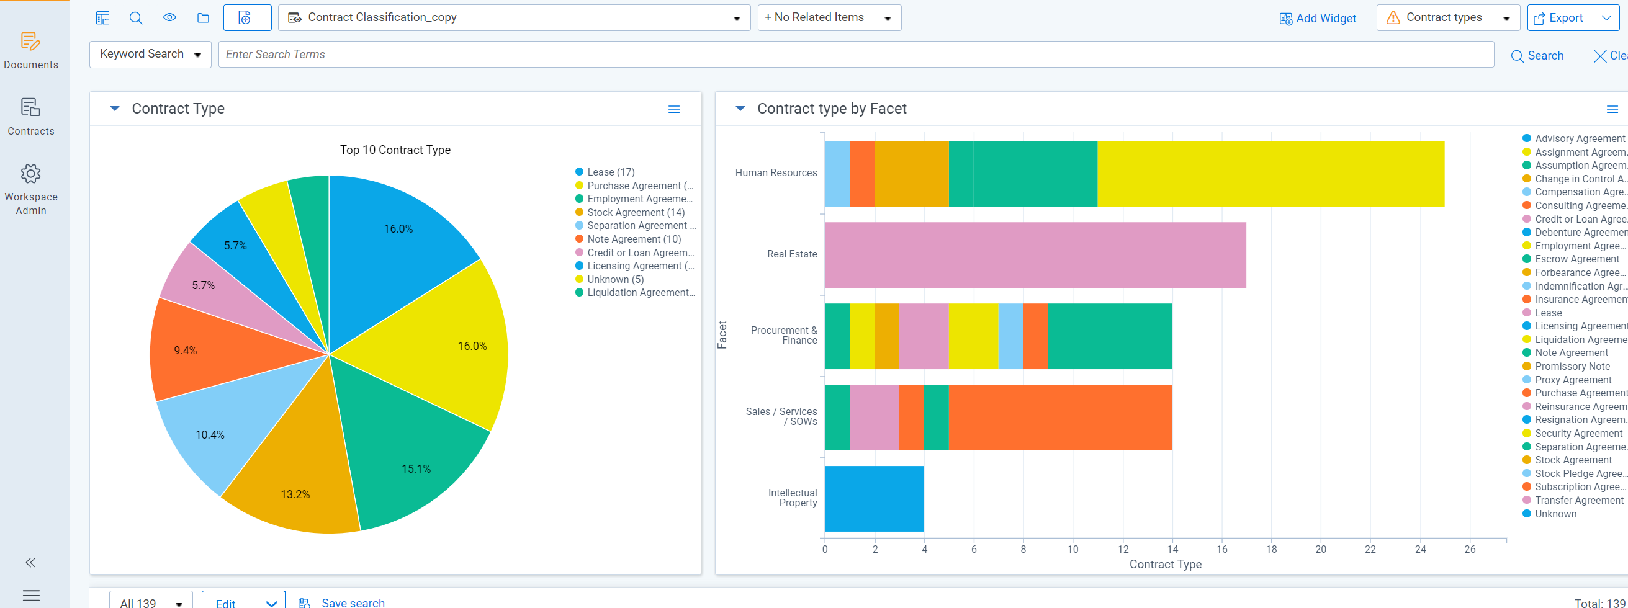Open Workspace Admin settings
The image size is (1628, 608).
pos(31,190)
